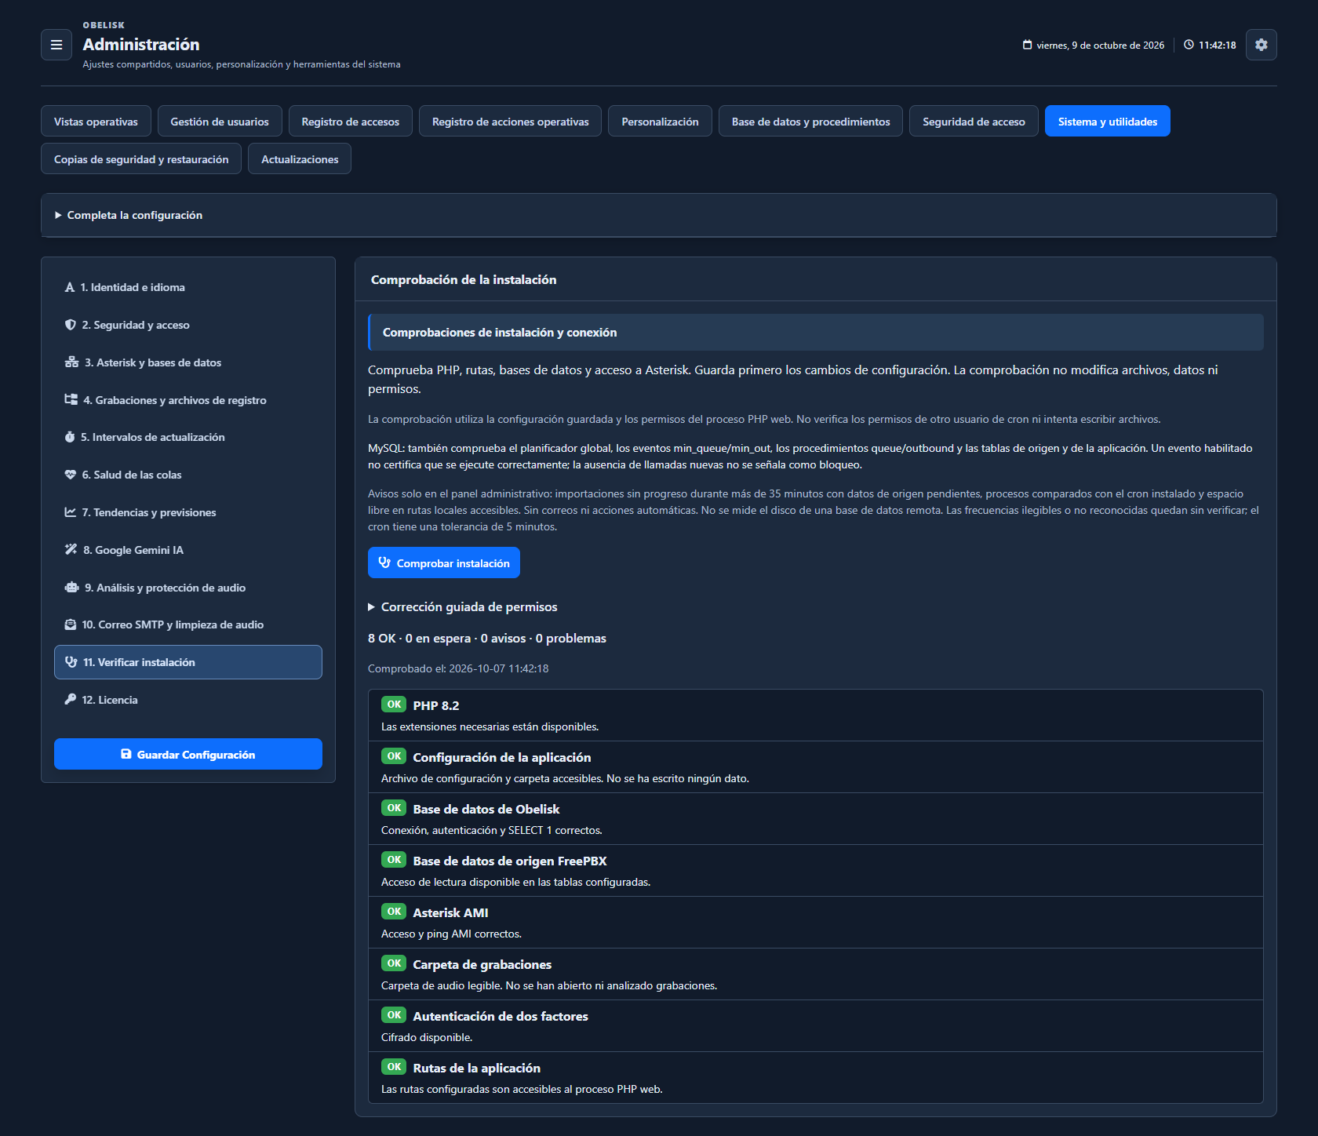
Task: Click the clock icon beside 11:42:18
Action: [x=1189, y=45]
